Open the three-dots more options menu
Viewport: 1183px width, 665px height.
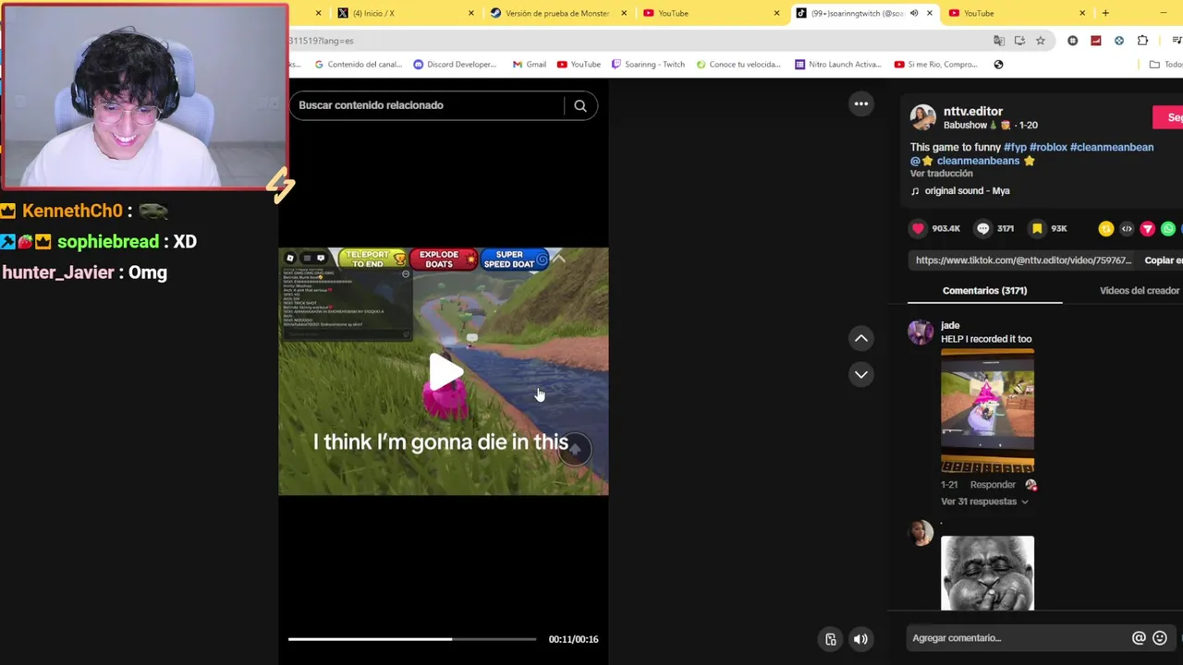point(861,103)
